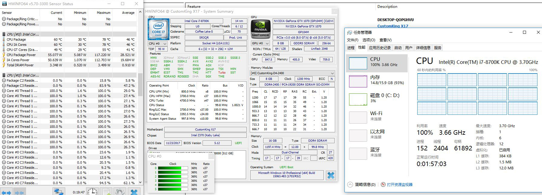Viewport: 542px width, 195px height.
Task: Open the resource monitor link (打开资源监视器)
Action: (399, 184)
